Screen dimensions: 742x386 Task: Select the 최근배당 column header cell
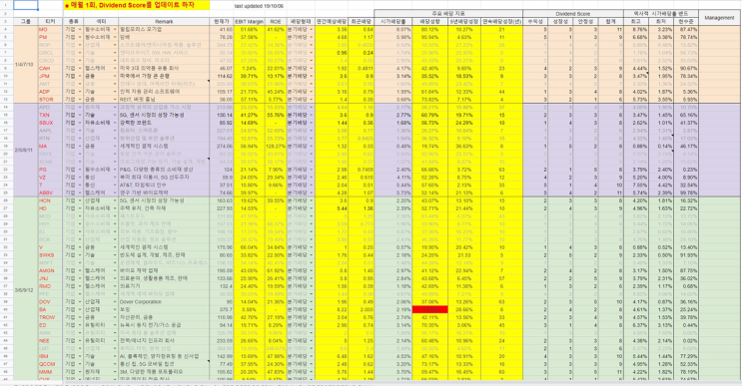point(362,22)
